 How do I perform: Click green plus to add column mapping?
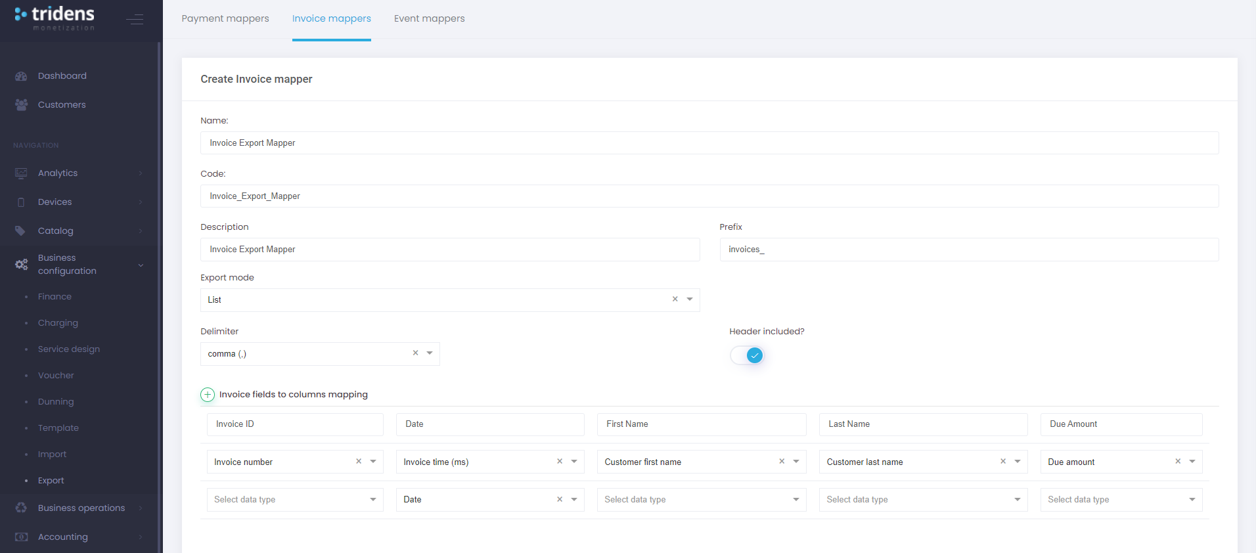click(208, 395)
